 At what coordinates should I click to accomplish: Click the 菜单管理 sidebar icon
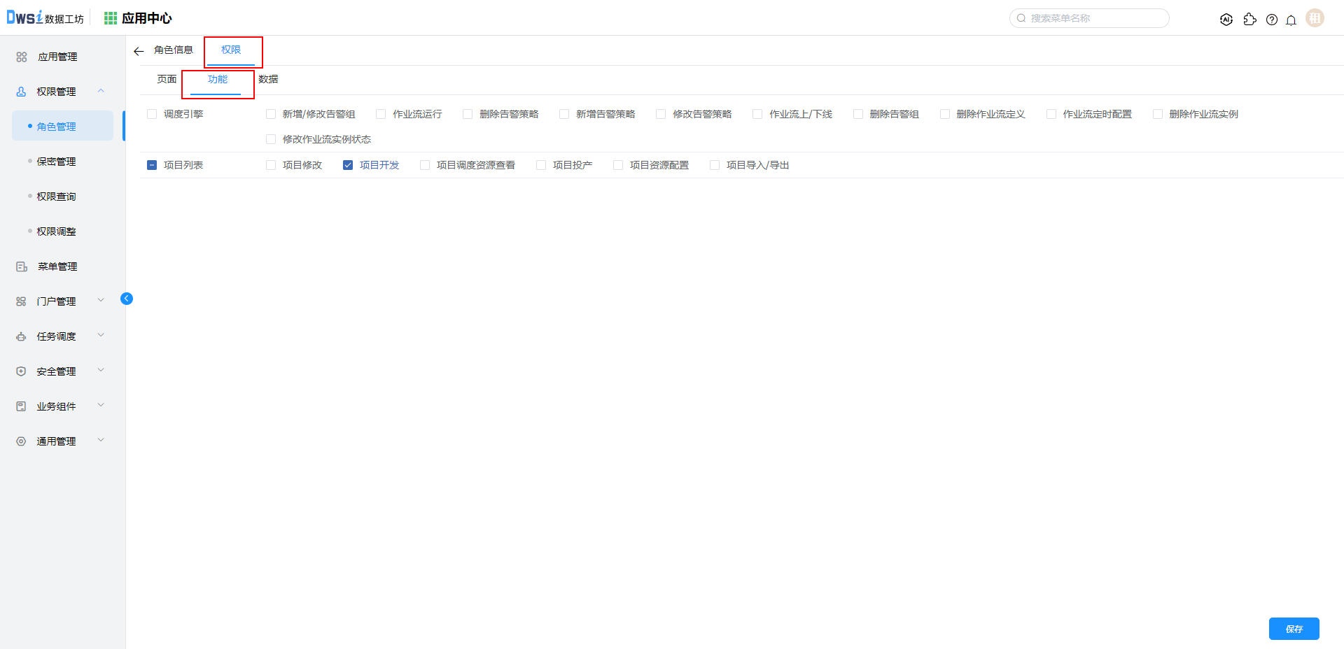coord(22,266)
